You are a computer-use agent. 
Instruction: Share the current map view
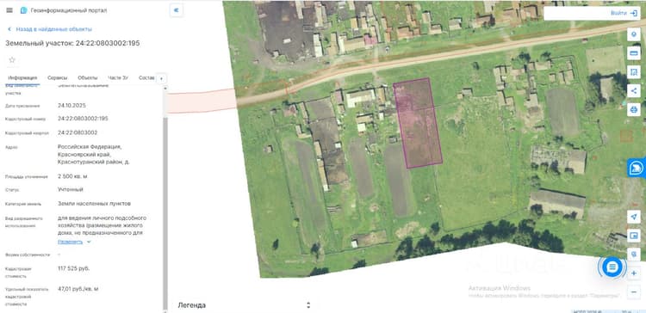633,91
